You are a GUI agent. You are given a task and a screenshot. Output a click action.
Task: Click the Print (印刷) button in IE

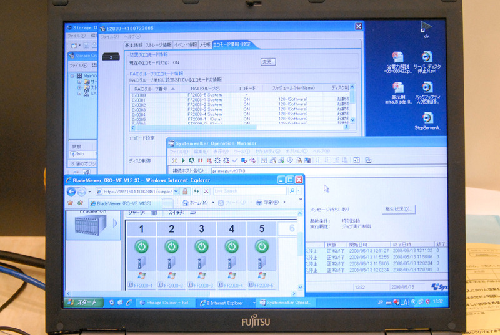pyautogui.click(x=267, y=202)
